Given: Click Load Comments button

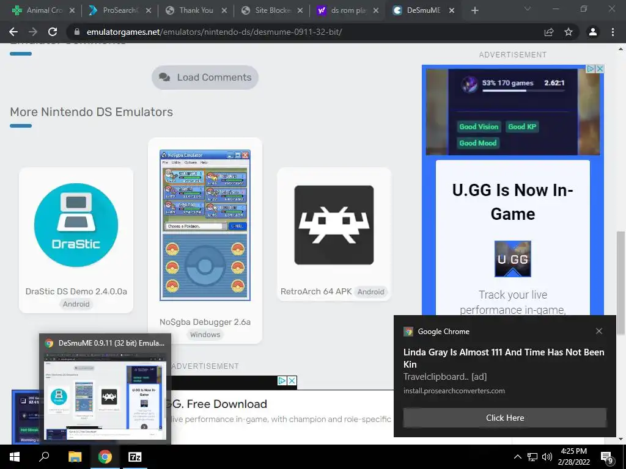Looking at the screenshot, I should 205,78.
